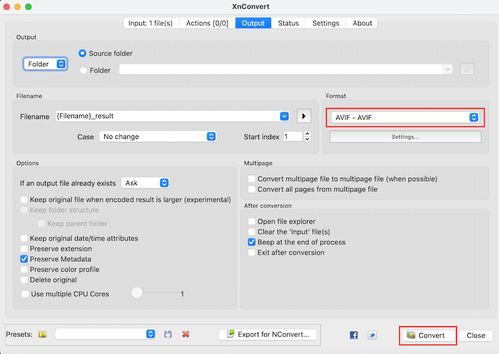The height and width of the screenshot is (354, 499).
Task: Expand the output folder path dropdown
Action: [x=447, y=69]
